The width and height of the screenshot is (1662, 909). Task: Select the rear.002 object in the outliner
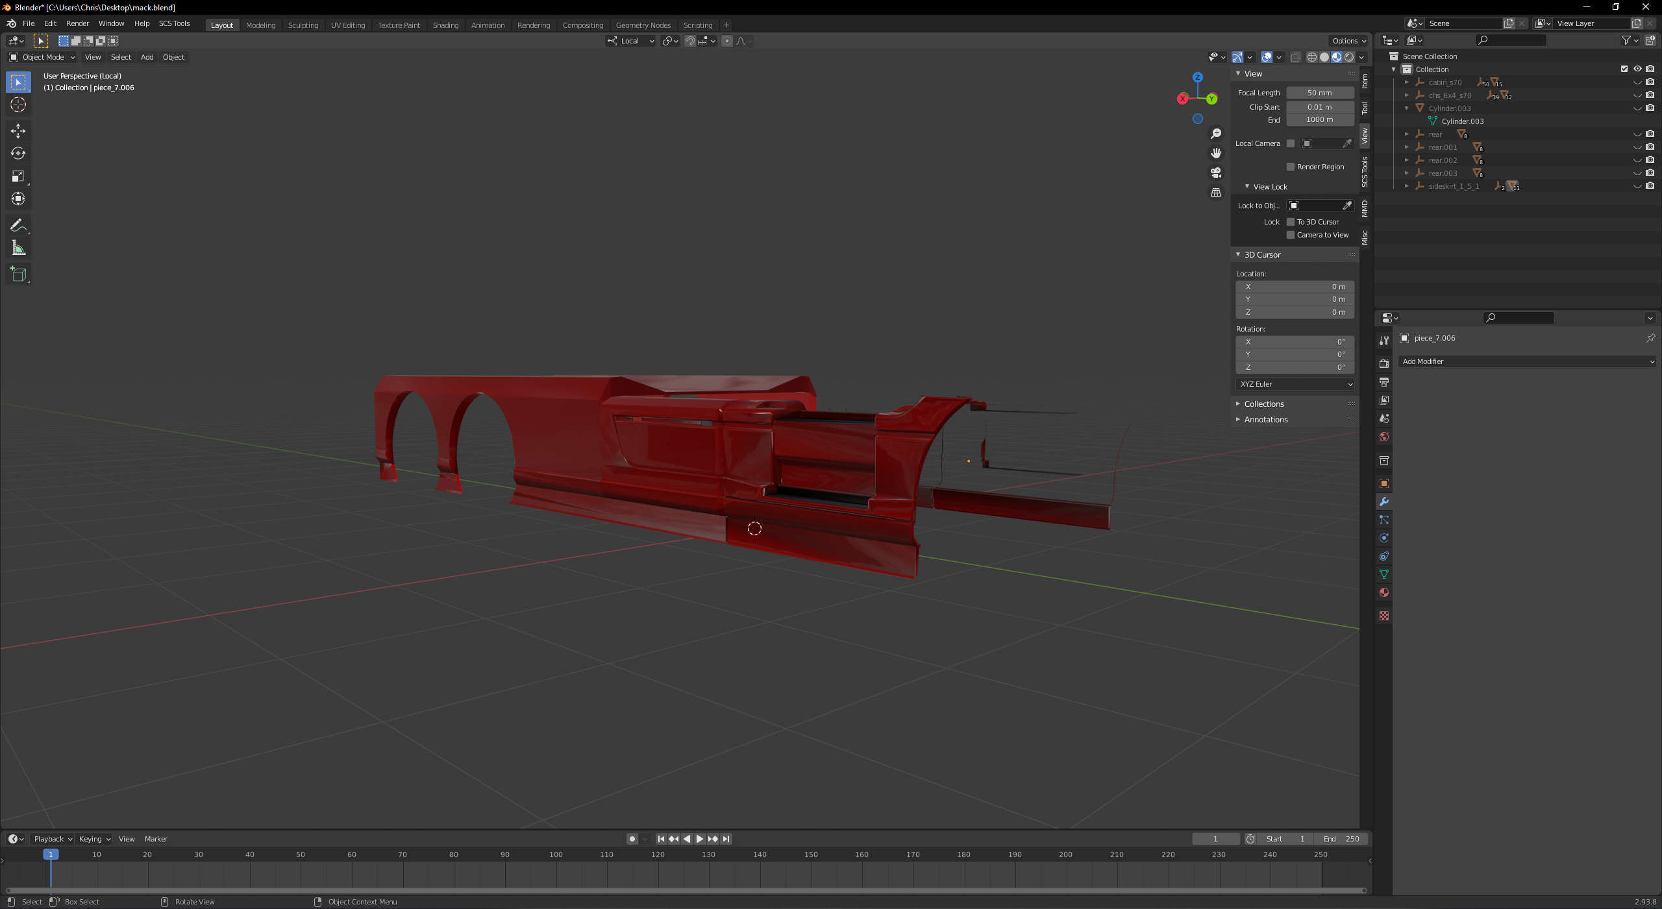point(1443,160)
